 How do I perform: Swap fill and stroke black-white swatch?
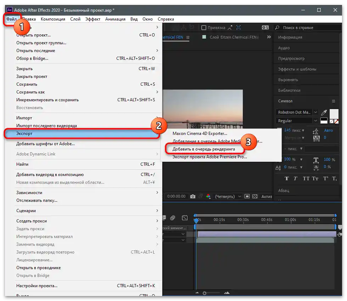324,120
